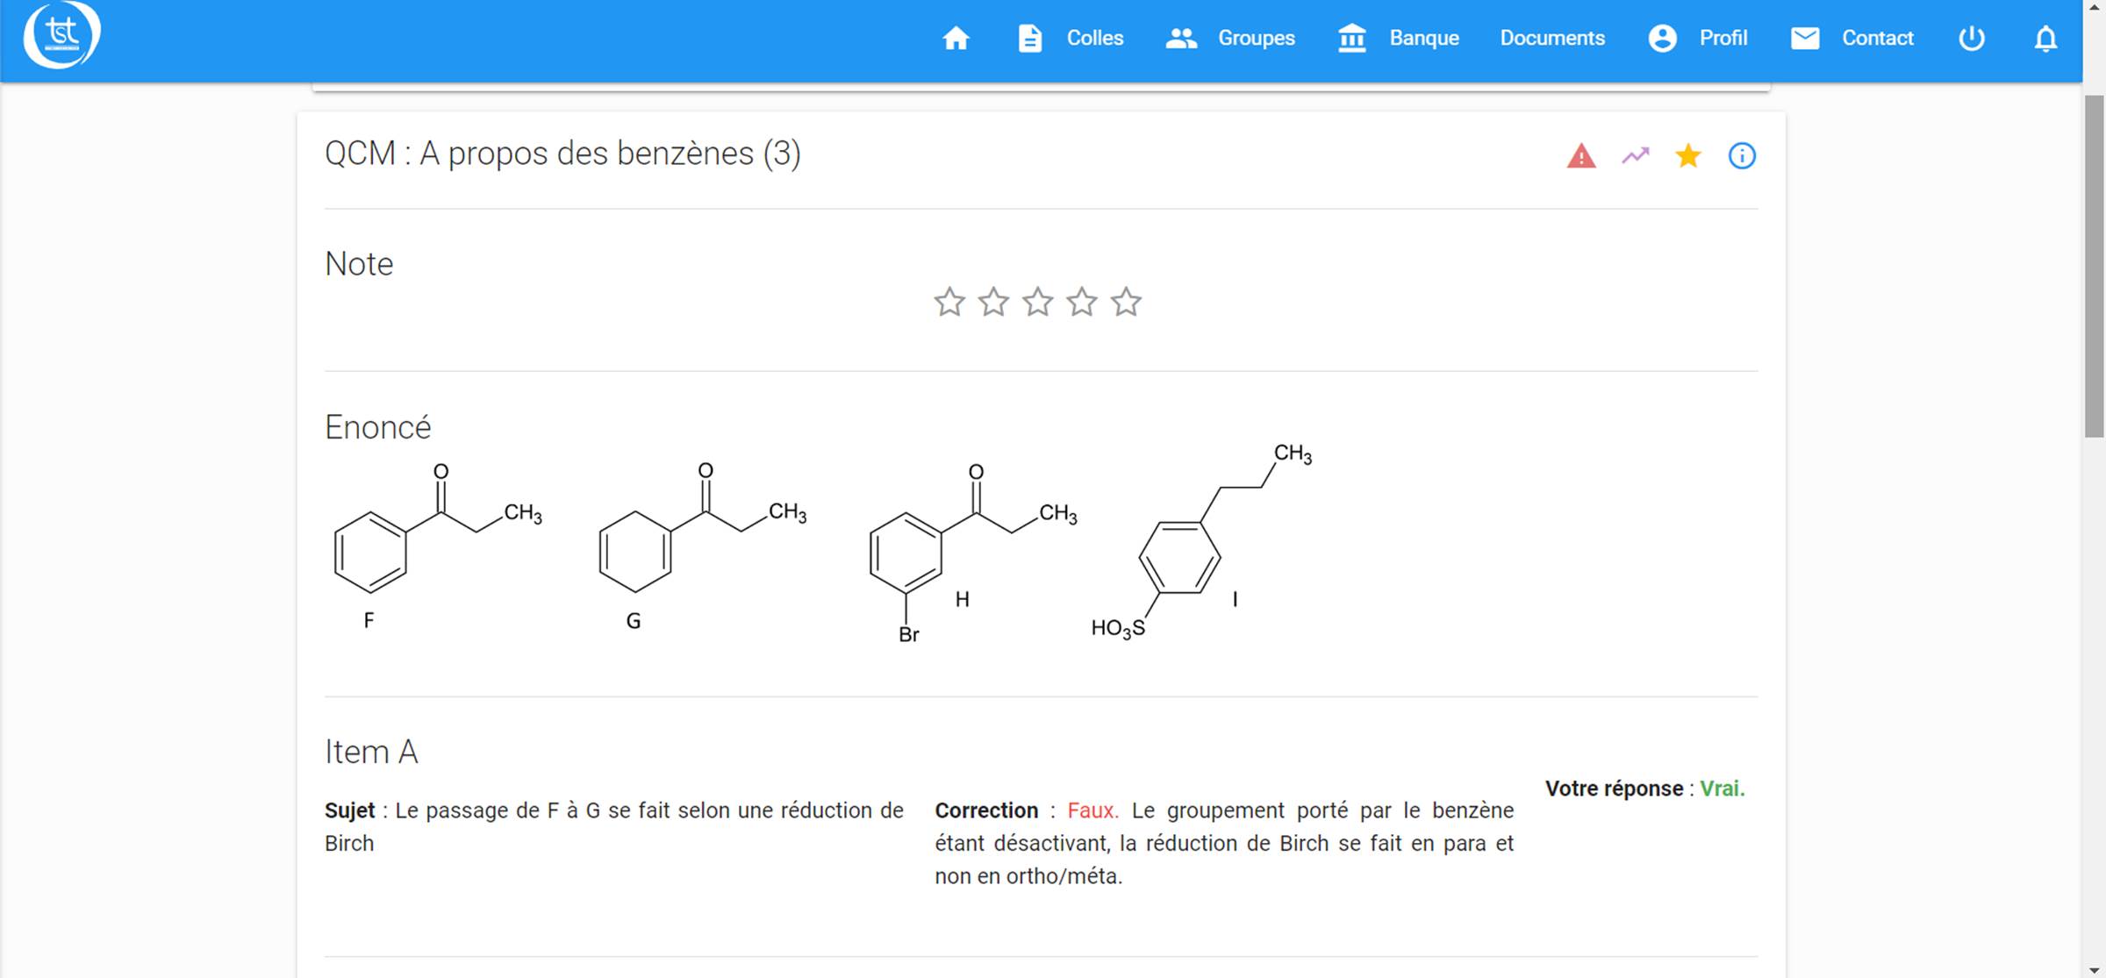Click the TST logo
This screenshot has height=978, width=2106.
pos(61,35)
